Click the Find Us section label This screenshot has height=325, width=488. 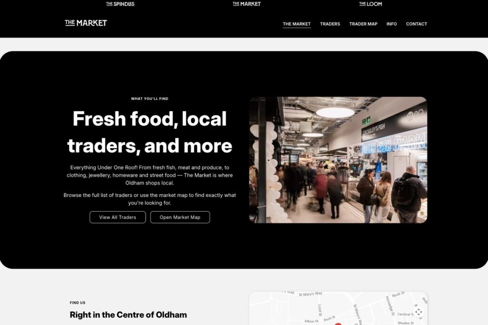coord(78,303)
